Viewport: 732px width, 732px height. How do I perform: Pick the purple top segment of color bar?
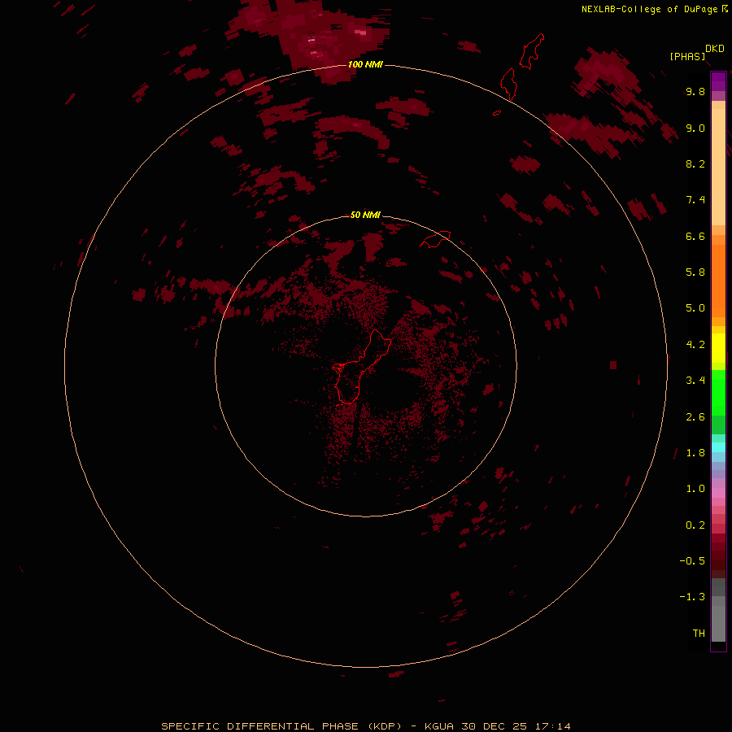(x=718, y=81)
